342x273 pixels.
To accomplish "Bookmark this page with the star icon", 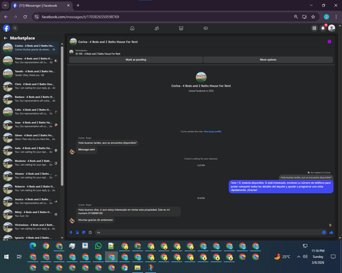I will (x=313, y=17).
